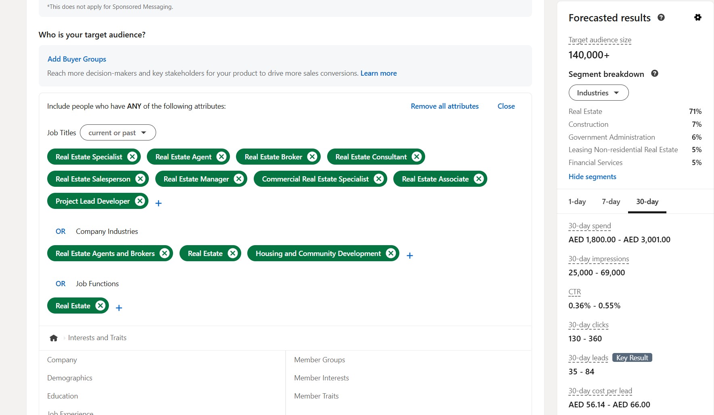The image size is (714, 415).
Task: Switch to the 1-day forecast tab
Action: [x=577, y=202]
